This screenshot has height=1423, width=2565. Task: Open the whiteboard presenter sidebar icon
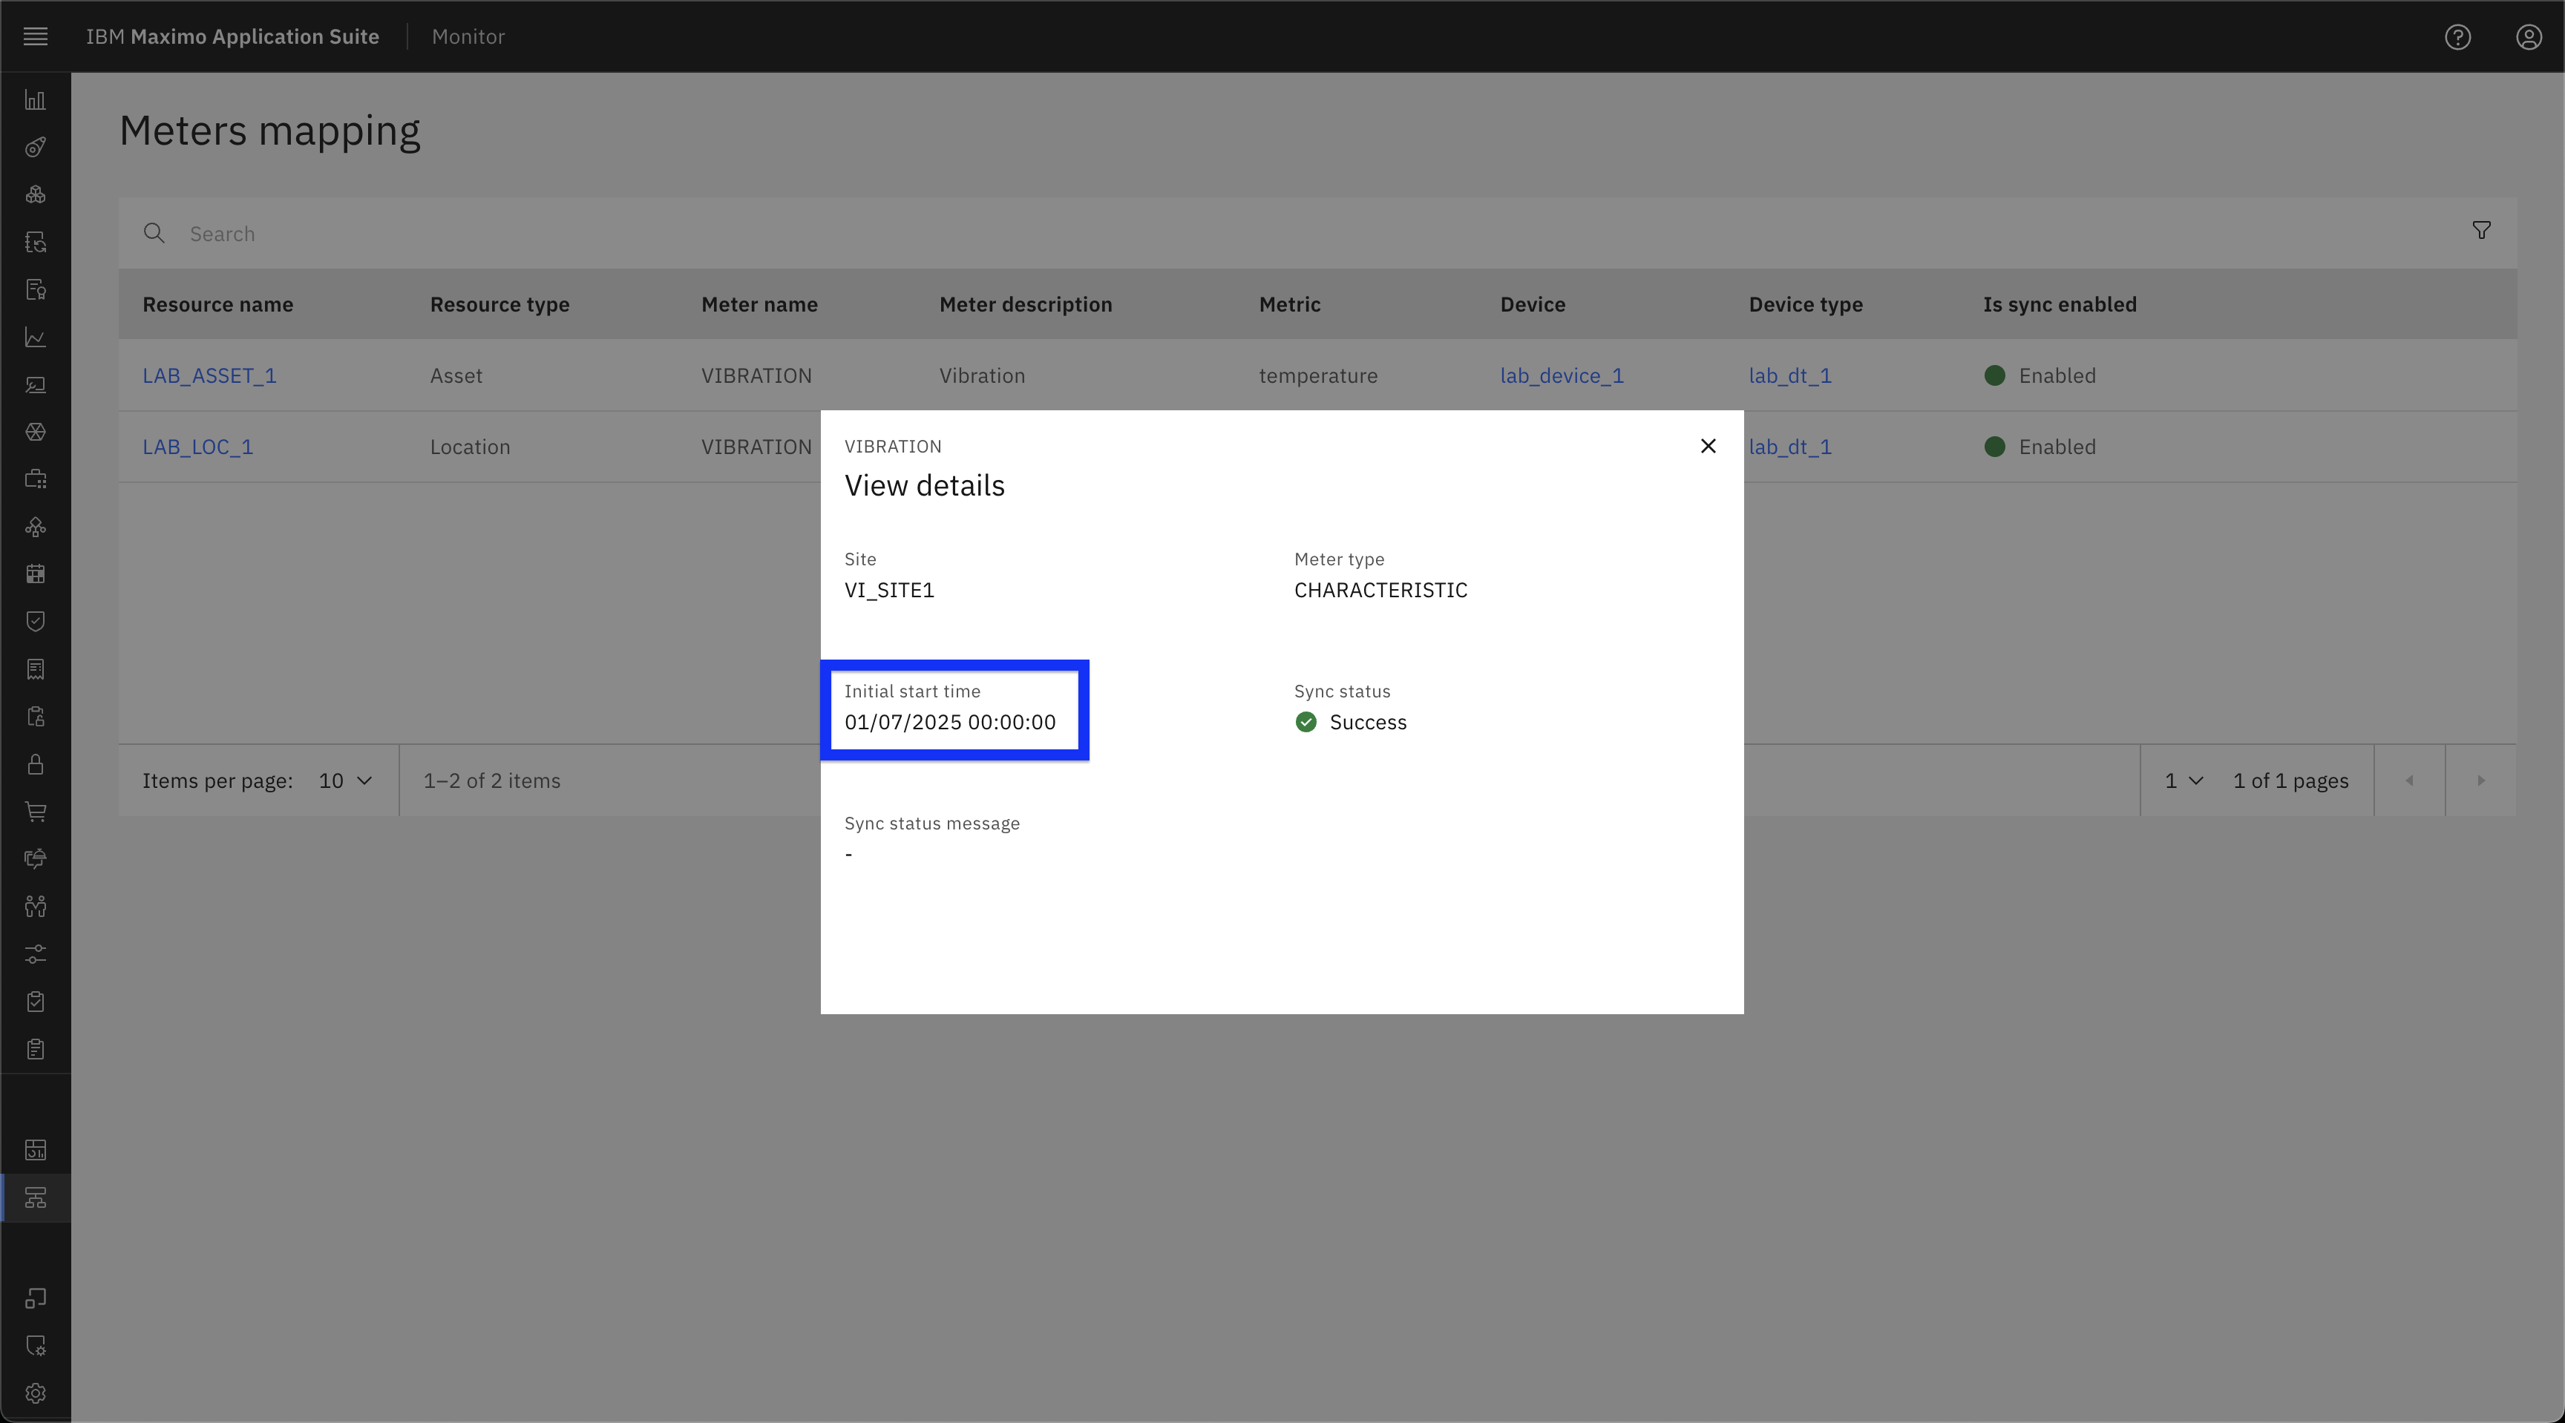point(36,384)
